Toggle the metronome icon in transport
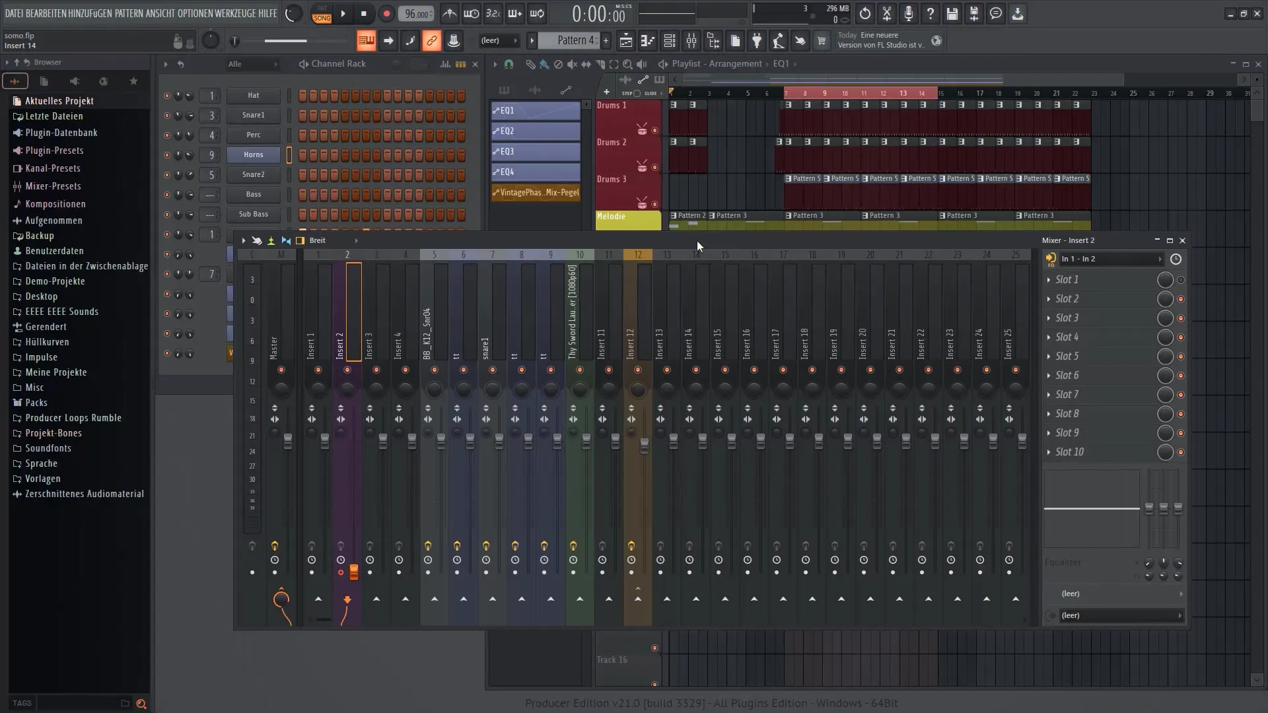The width and height of the screenshot is (1268, 713). point(449,13)
